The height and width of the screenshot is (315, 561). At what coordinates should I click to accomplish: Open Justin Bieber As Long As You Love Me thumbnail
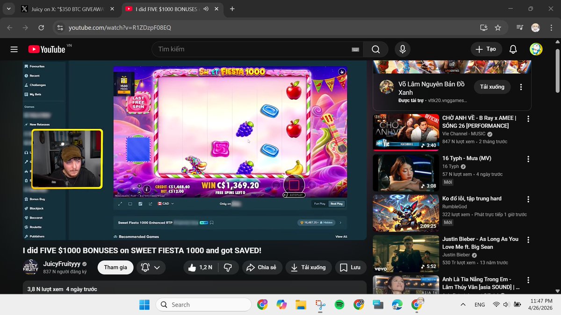click(x=406, y=253)
